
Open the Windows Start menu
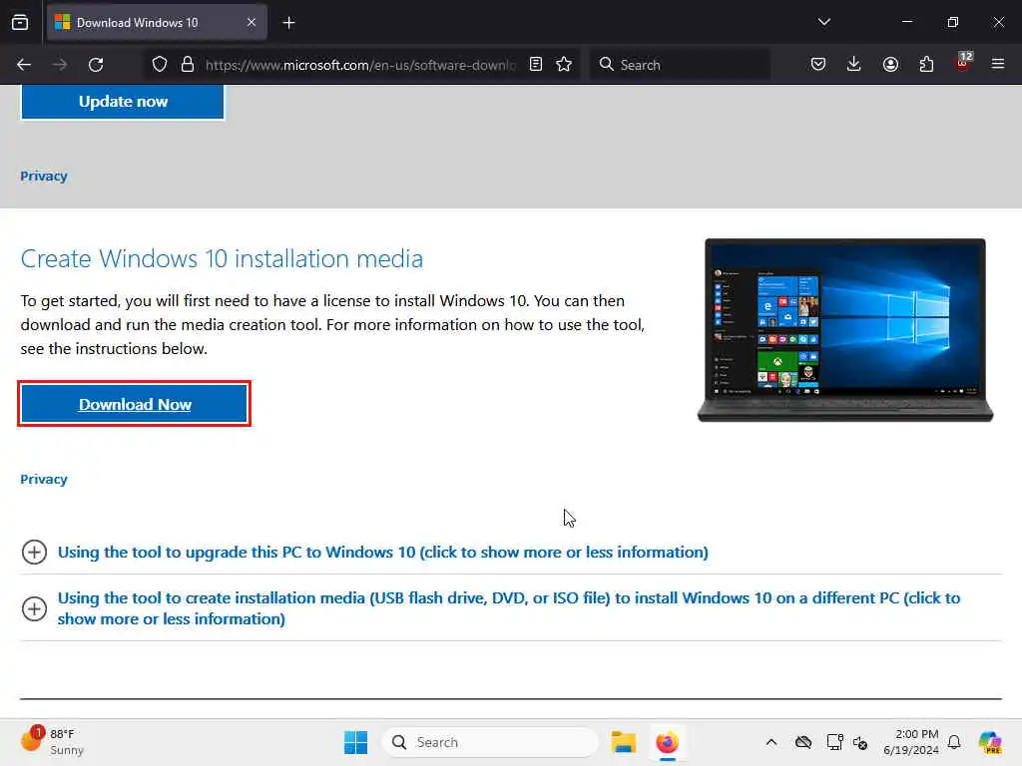[x=356, y=742]
